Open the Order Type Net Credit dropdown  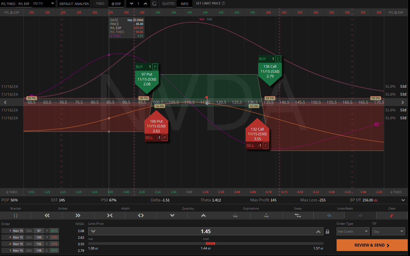tap(353, 231)
